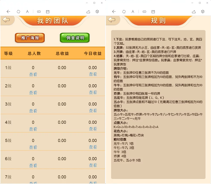Open the font size 'A' control in the right toolbar
Viewport: 211px width, 184px height.
coord(133,12)
